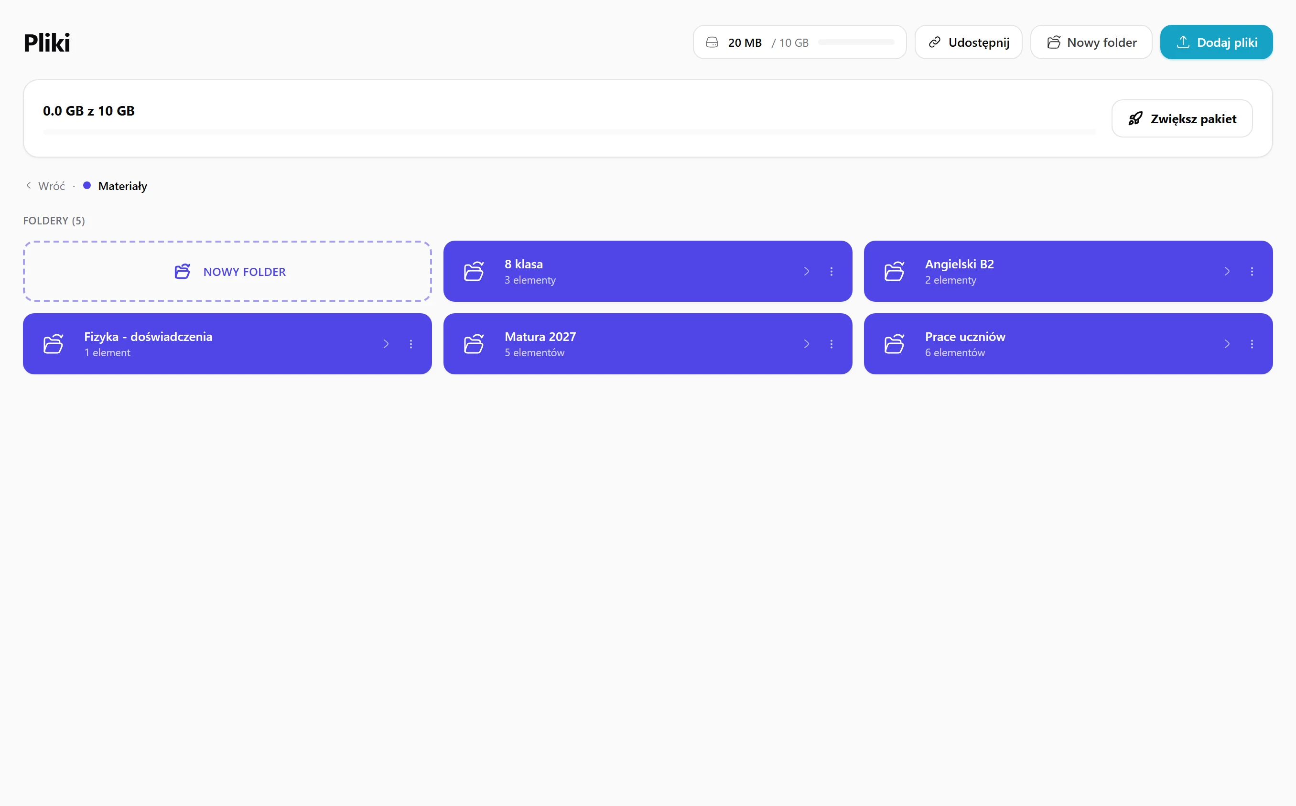Click the wide storage usage progress bar
1296x806 pixels.
569,132
